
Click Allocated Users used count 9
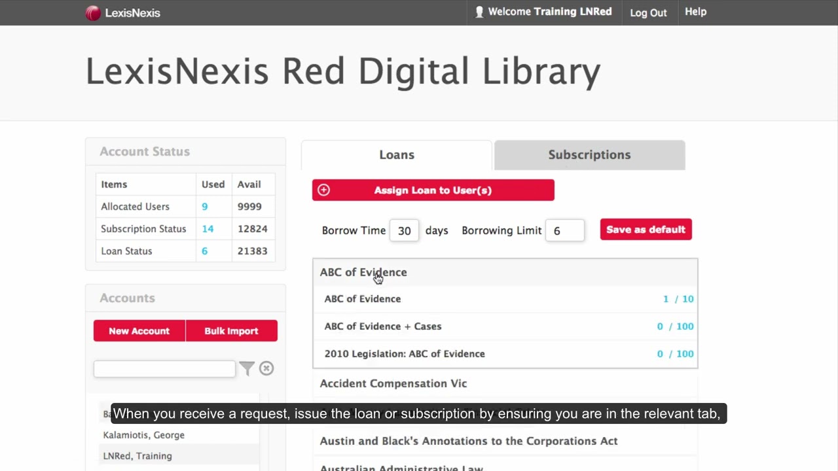(x=204, y=207)
